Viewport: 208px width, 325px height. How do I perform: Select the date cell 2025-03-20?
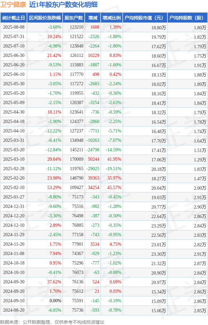tap(14, 150)
